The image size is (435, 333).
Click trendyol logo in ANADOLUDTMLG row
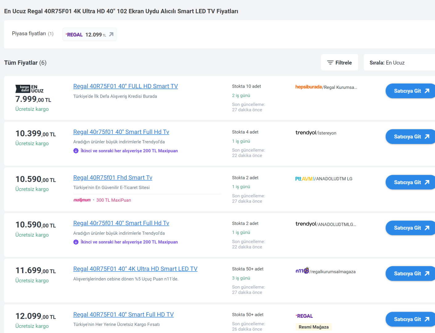click(x=306, y=224)
